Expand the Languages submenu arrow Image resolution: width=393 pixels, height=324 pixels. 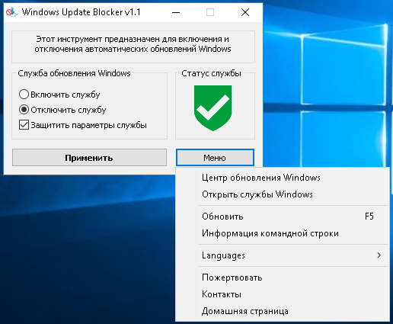coord(379,255)
